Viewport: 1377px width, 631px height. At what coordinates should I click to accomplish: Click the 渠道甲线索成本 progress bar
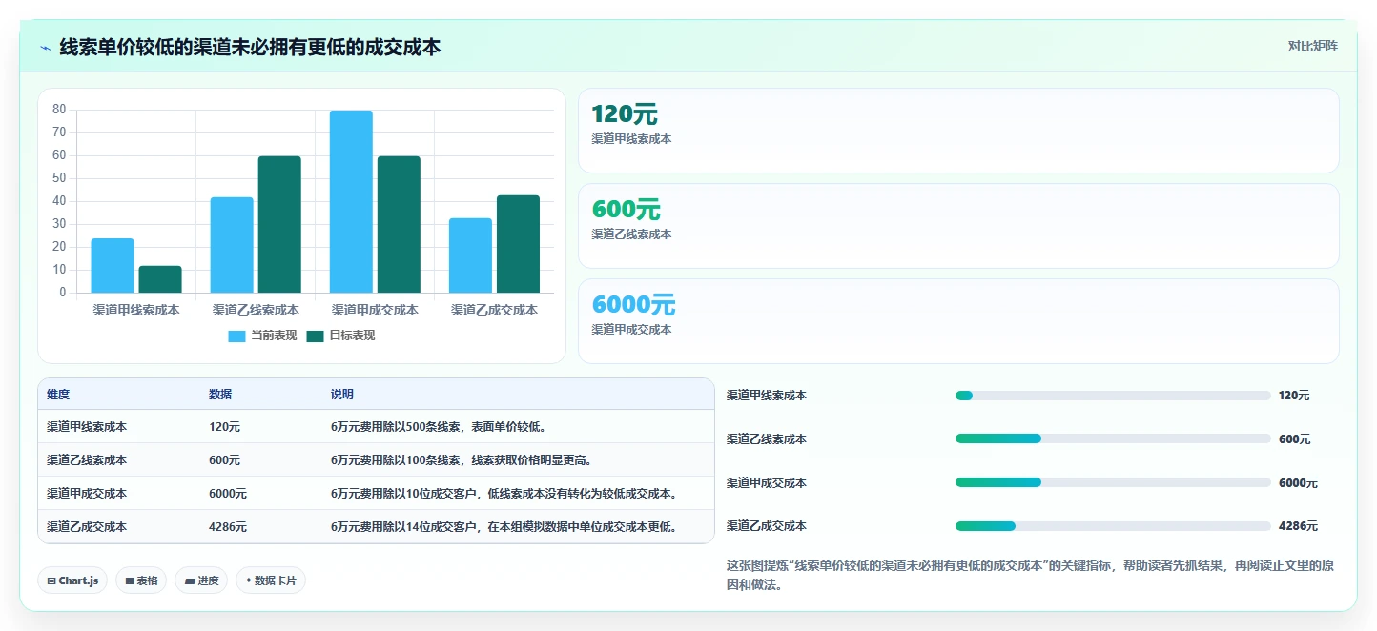click(x=1113, y=396)
